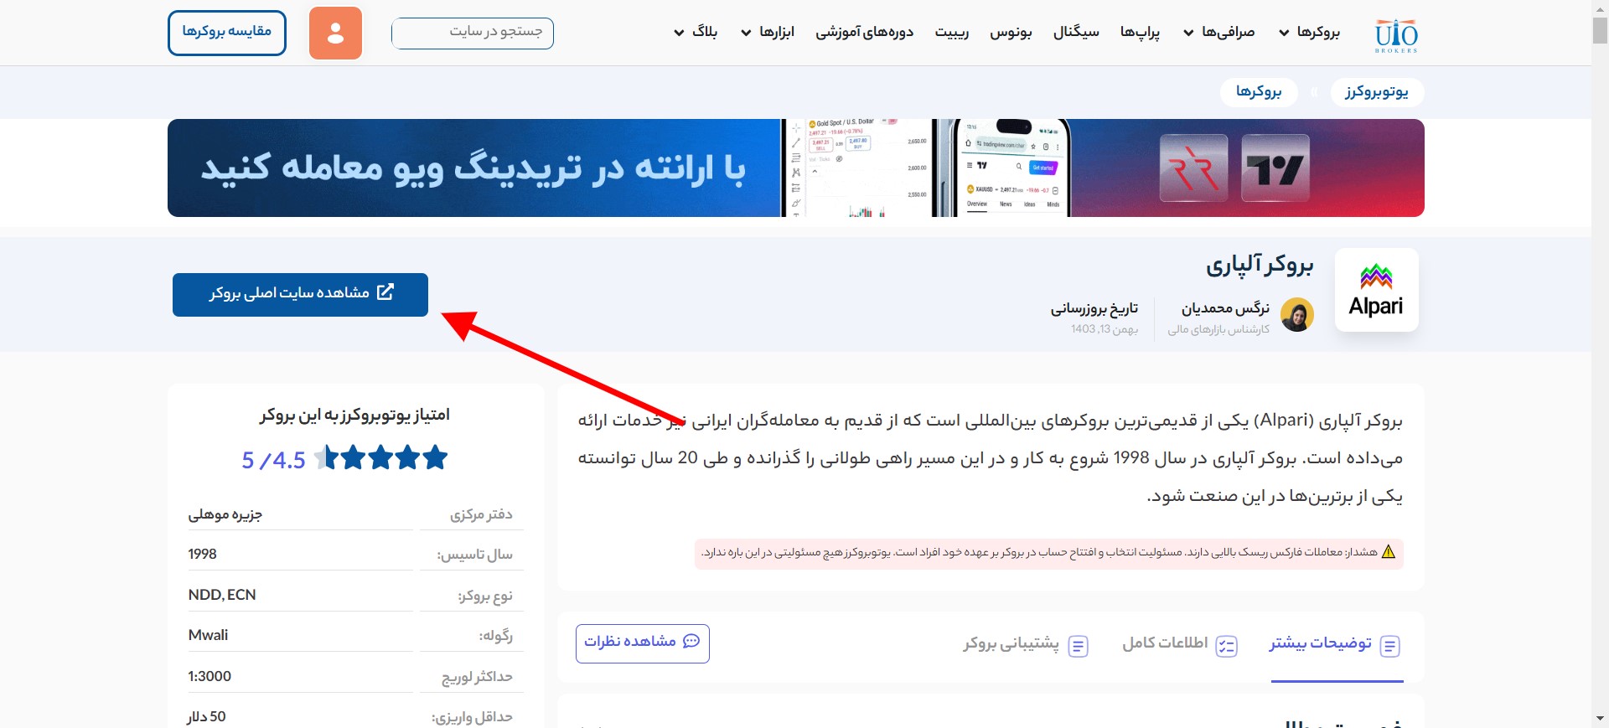
Task: Click the Mwali regulation value
Action: pos(208,635)
